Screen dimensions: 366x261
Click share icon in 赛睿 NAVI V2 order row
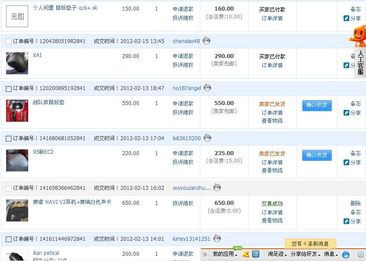click(346, 221)
